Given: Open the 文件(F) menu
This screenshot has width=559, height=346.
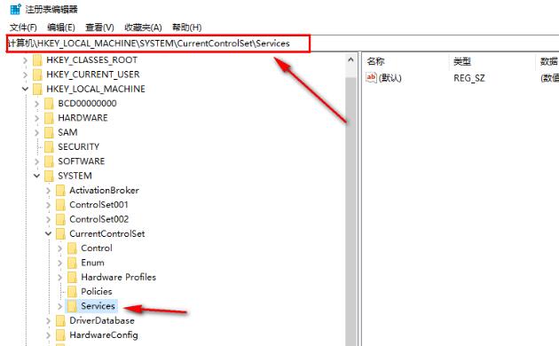Looking at the screenshot, I should (x=23, y=28).
